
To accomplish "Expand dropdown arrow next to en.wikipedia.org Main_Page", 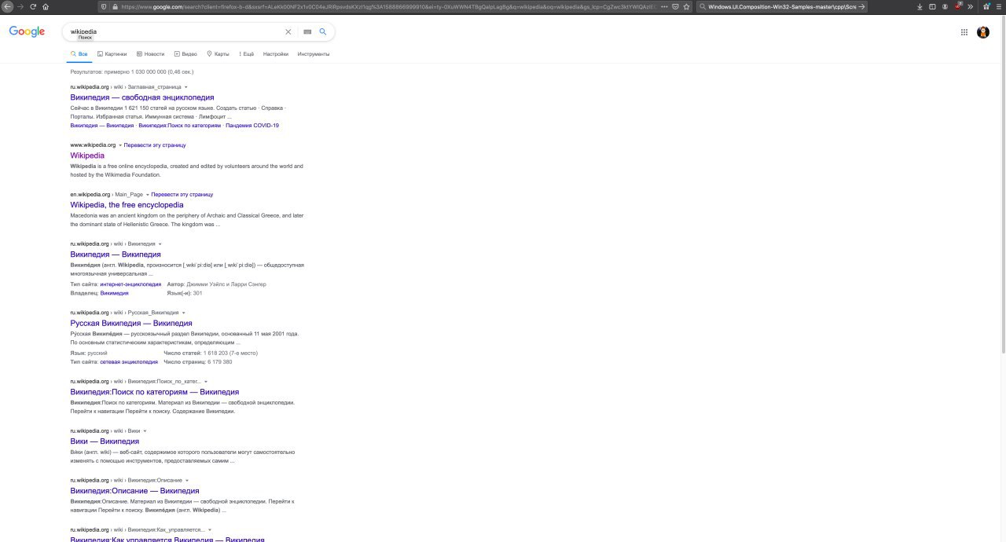I will pyautogui.click(x=147, y=195).
